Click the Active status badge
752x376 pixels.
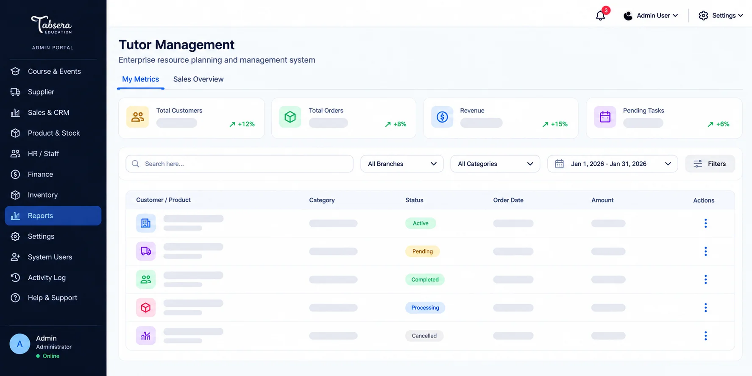(421, 223)
